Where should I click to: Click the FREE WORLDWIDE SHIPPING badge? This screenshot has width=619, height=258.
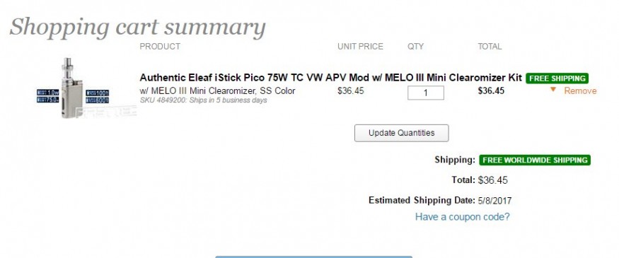(x=535, y=160)
